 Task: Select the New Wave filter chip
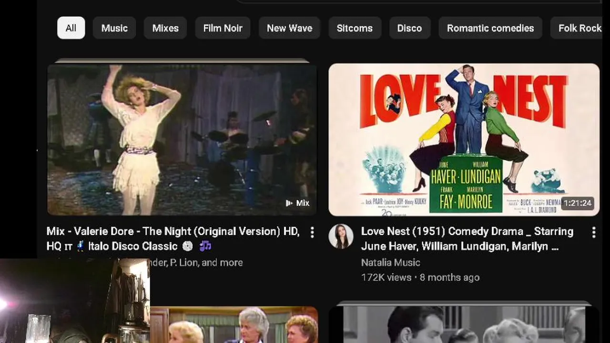click(289, 28)
